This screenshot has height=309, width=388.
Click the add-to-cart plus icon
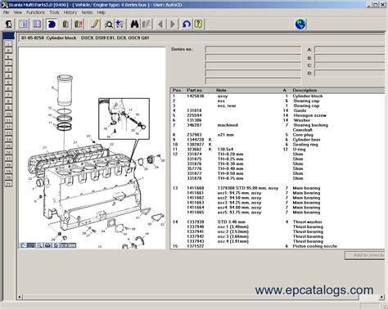coord(120,25)
